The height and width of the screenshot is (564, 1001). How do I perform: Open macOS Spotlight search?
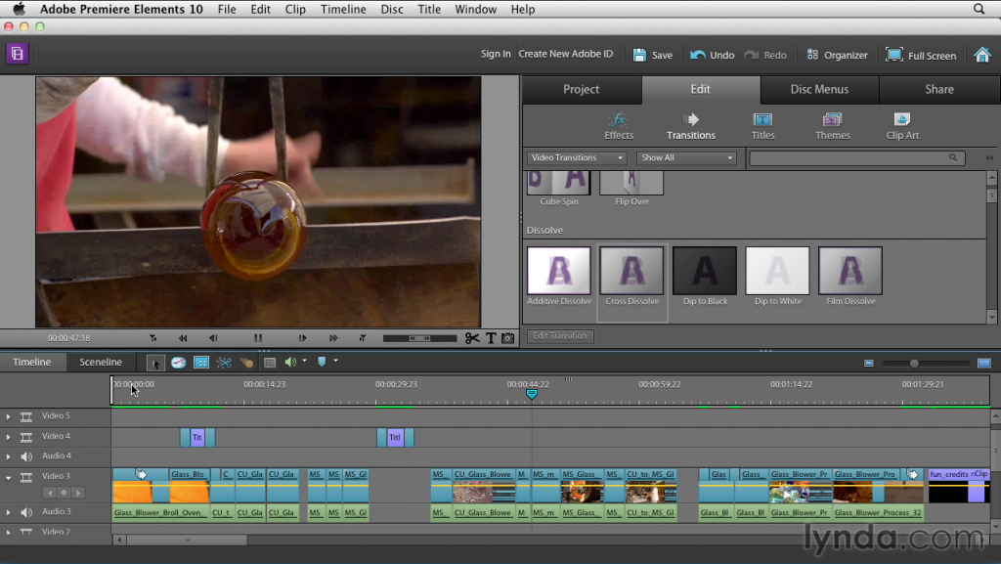coord(979,9)
